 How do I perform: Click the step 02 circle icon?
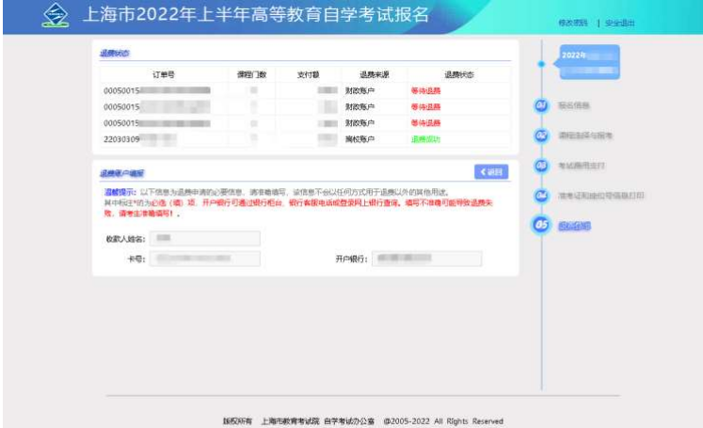point(541,135)
